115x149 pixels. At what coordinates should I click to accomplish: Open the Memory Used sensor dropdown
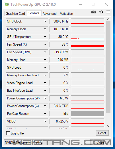45,60
